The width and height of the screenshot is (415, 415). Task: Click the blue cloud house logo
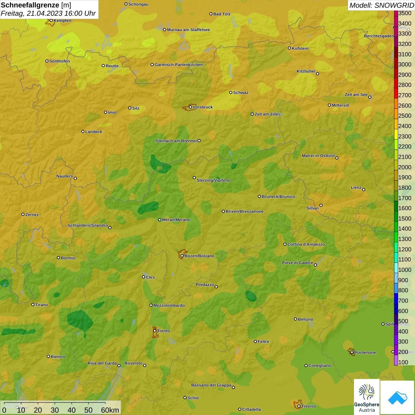[398, 398]
